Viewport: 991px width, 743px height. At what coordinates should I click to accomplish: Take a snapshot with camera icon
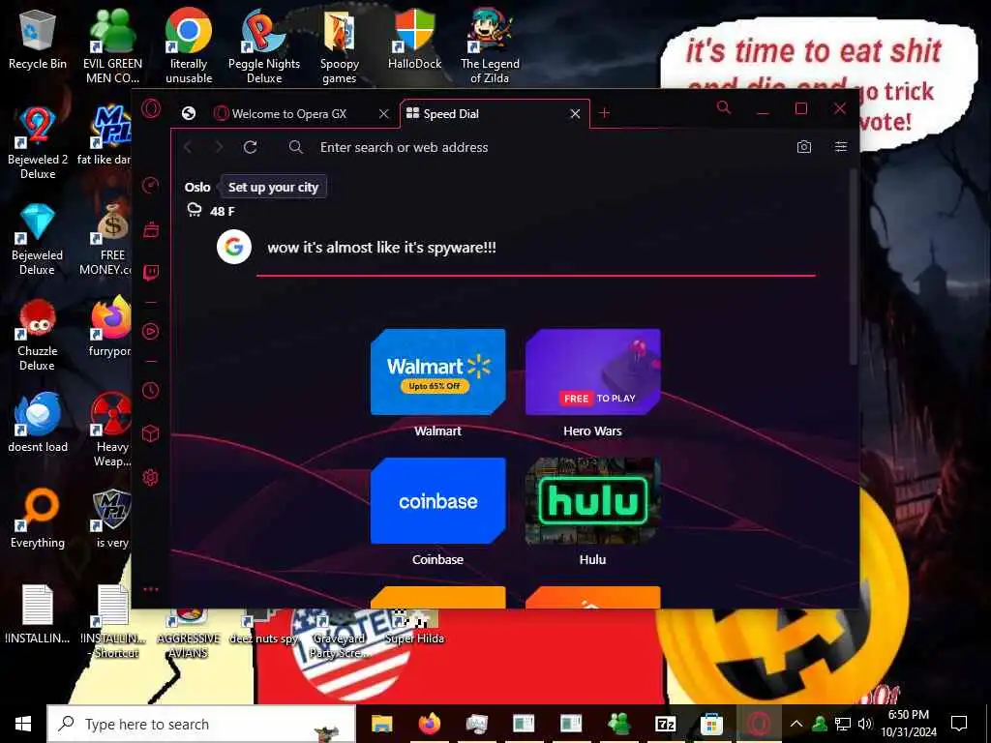[x=804, y=147]
